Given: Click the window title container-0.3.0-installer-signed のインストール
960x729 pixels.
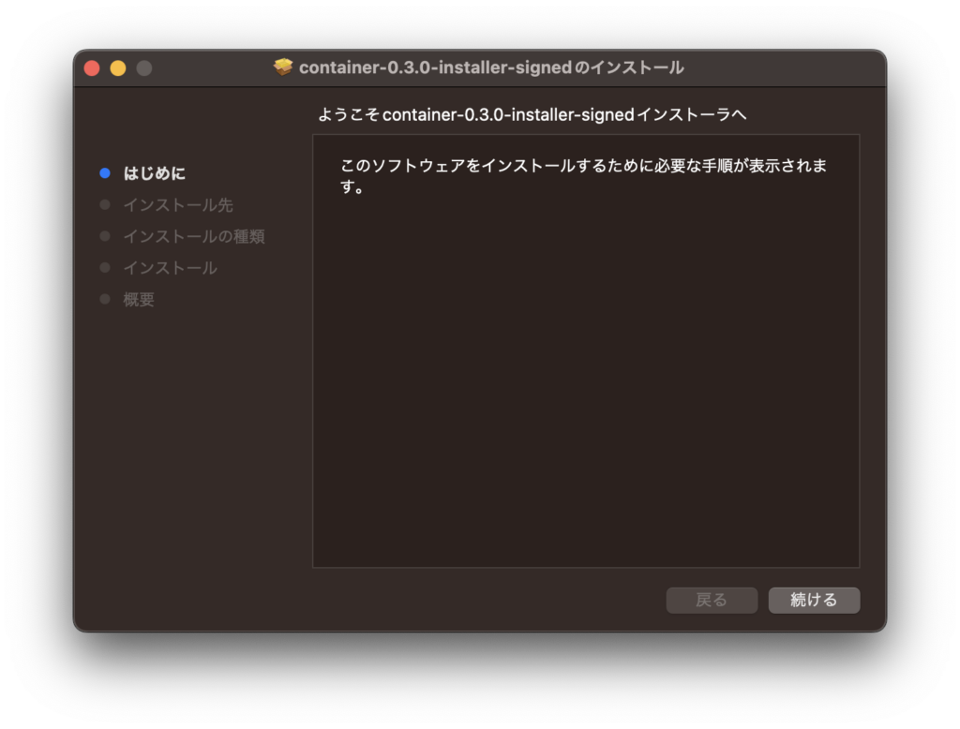Looking at the screenshot, I should tap(491, 67).
